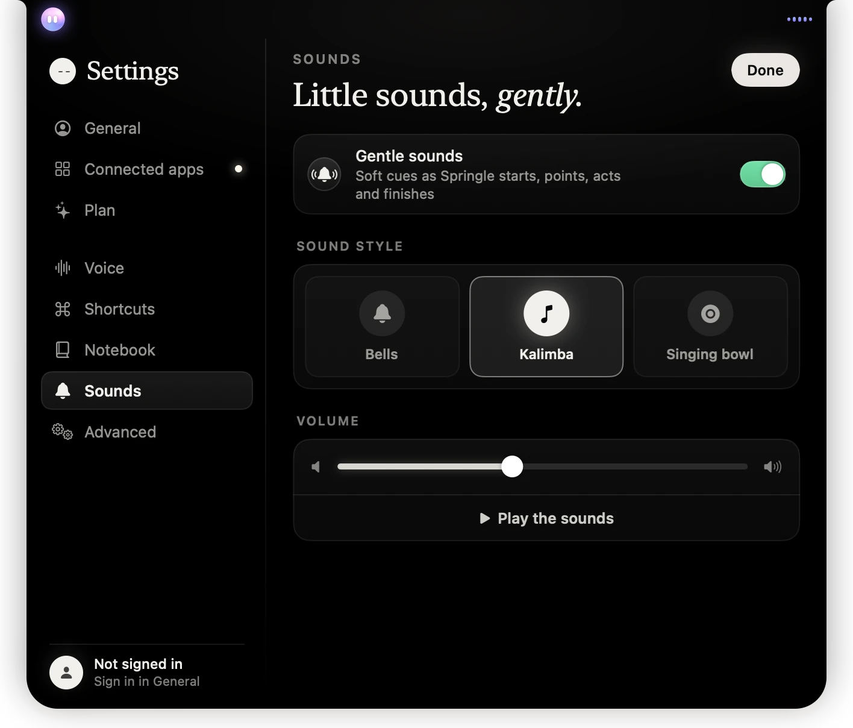853x728 pixels.
Task: Click the low volume speaker icon
Action: click(316, 466)
